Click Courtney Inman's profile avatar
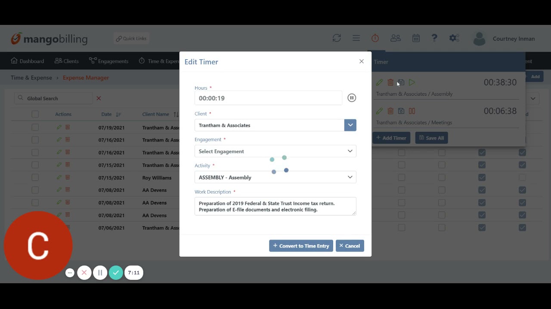Image resolution: width=551 pixels, height=309 pixels. tap(479, 39)
